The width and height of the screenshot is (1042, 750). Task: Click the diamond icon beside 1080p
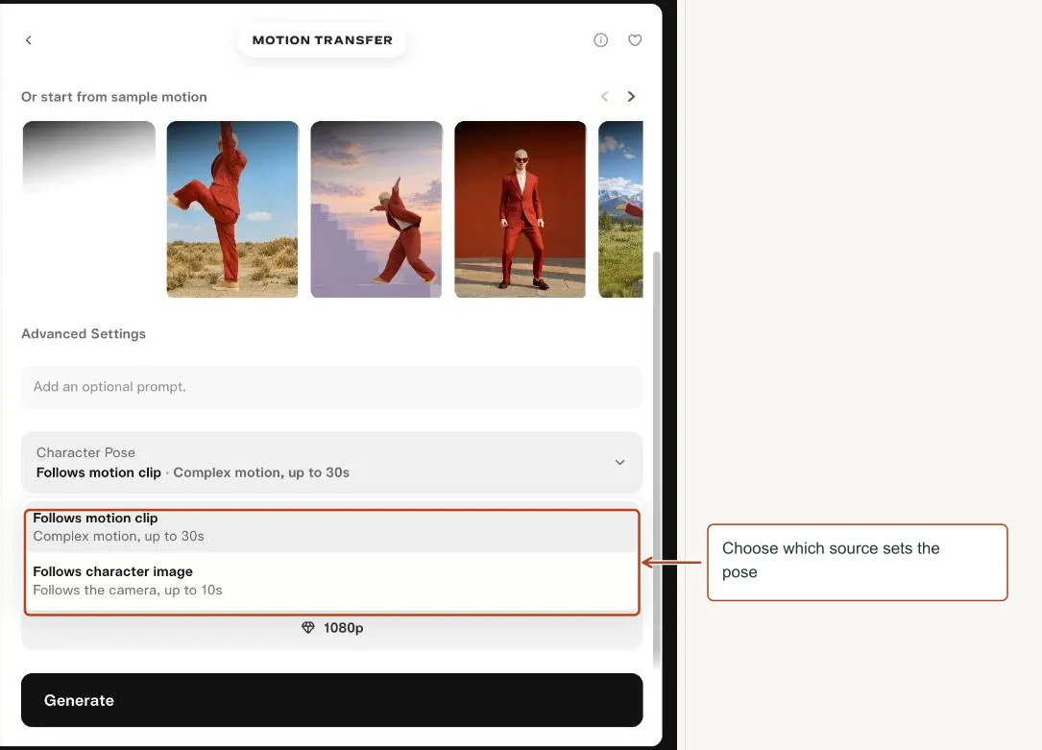307,628
